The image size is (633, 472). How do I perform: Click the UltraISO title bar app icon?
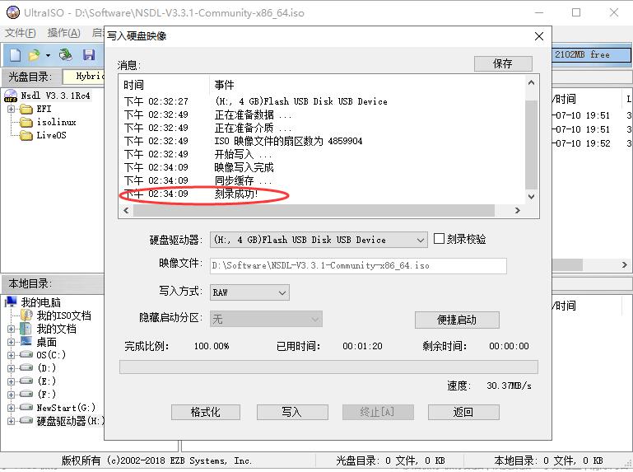(13, 12)
